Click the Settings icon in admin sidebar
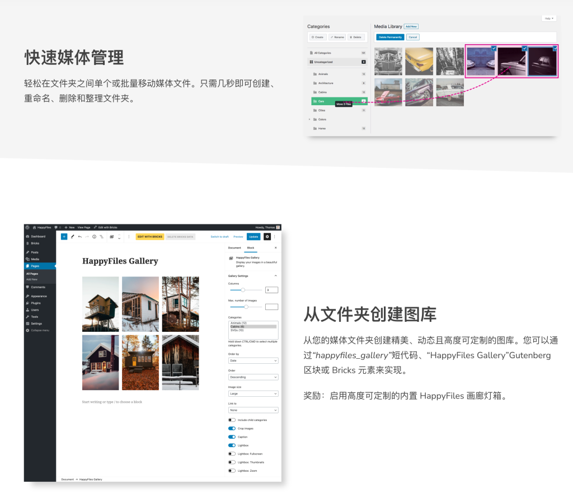The width and height of the screenshot is (573, 502). click(x=27, y=323)
